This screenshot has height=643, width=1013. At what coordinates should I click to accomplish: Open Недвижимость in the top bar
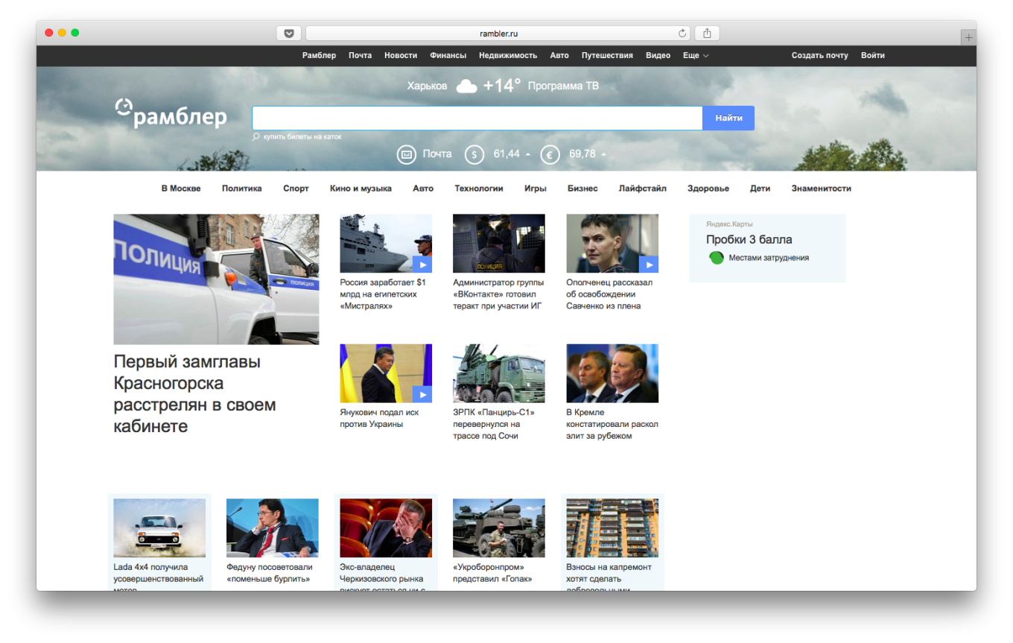coord(508,56)
